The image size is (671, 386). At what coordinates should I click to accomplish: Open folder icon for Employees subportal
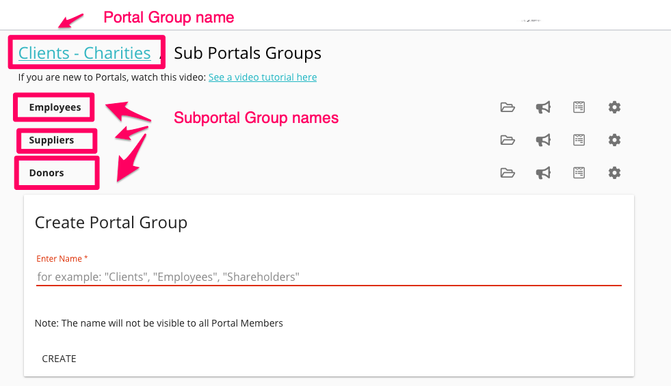pyautogui.click(x=508, y=107)
